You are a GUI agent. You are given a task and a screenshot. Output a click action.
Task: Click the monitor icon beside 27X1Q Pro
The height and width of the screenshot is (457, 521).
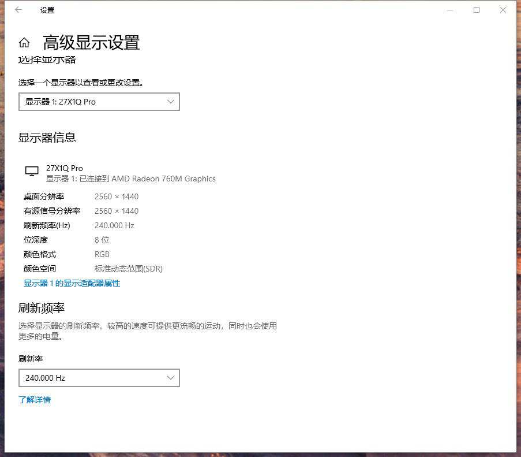(x=32, y=171)
